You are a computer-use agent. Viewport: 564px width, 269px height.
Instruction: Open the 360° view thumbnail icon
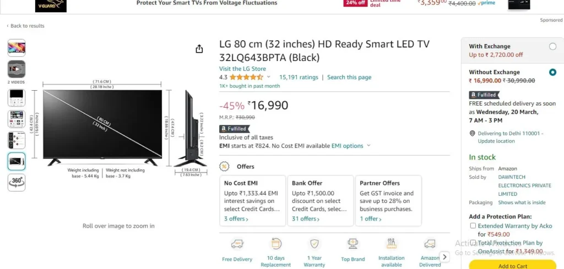point(17,183)
